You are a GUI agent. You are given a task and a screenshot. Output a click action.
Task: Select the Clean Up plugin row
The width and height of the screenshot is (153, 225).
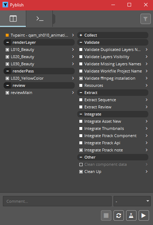coord(113,172)
